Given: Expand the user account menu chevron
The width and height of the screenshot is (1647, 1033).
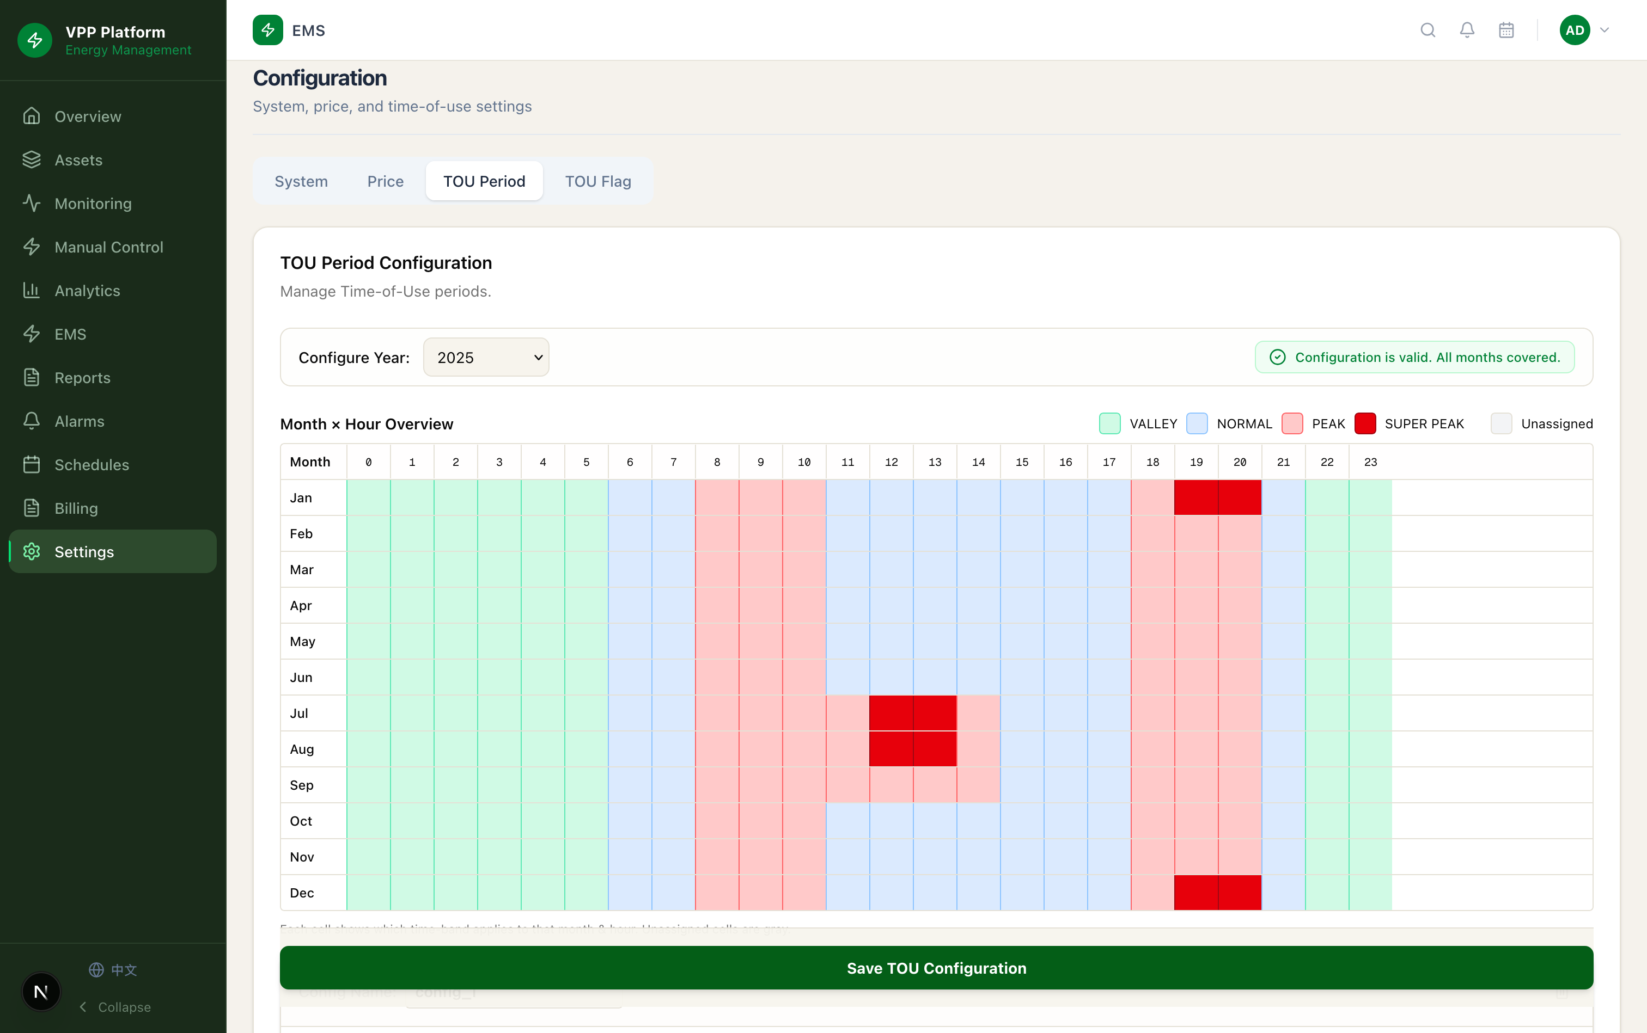Looking at the screenshot, I should (1605, 30).
